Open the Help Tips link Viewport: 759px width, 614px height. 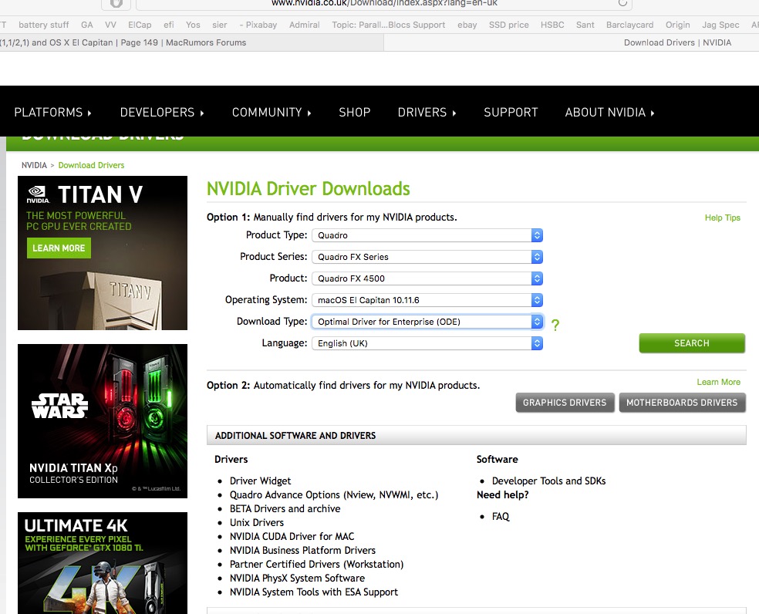pos(722,218)
